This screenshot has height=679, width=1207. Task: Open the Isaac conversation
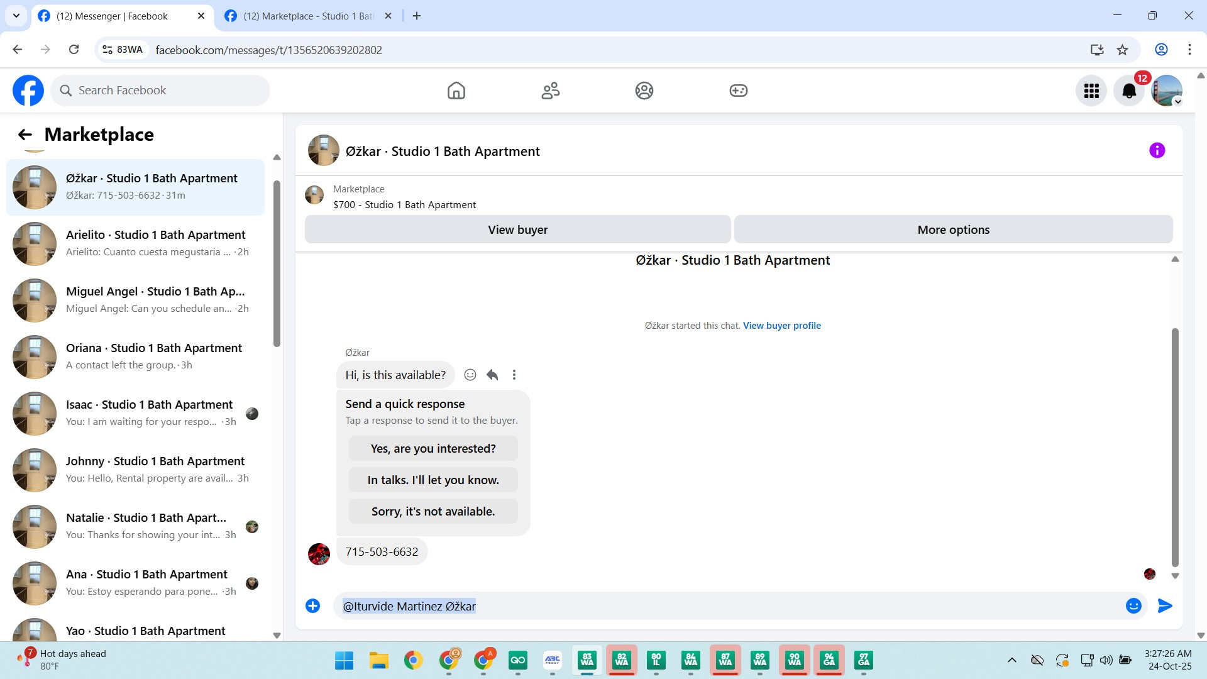[x=135, y=414]
